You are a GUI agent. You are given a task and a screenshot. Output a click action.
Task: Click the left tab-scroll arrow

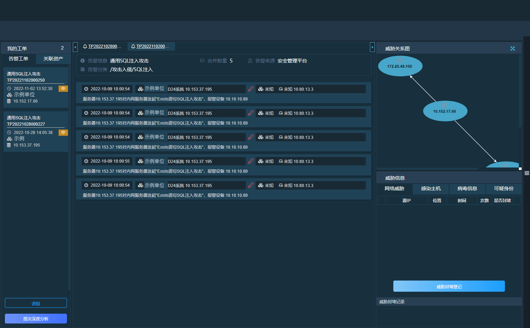pos(75,47)
